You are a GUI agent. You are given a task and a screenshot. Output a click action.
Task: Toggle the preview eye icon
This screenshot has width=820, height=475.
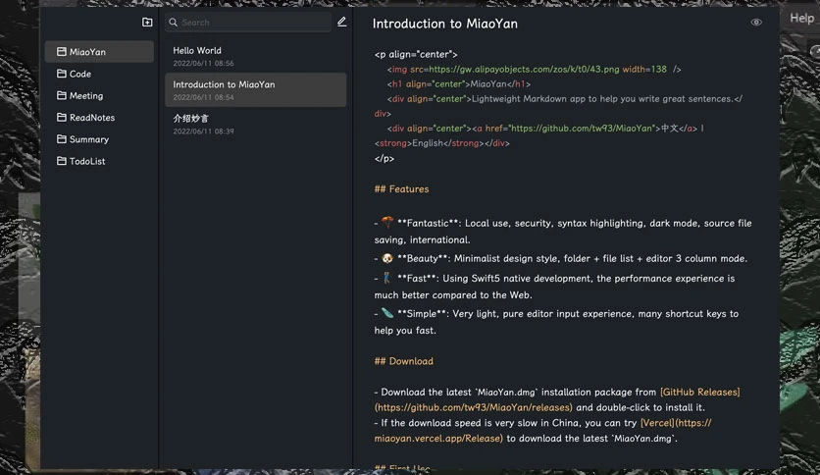[756, 22]
